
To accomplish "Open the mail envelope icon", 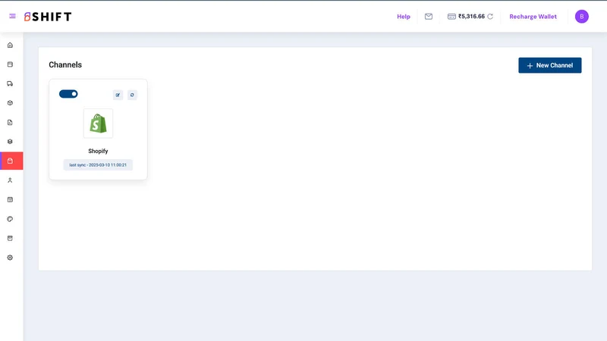I will click(x=429, y=17).
